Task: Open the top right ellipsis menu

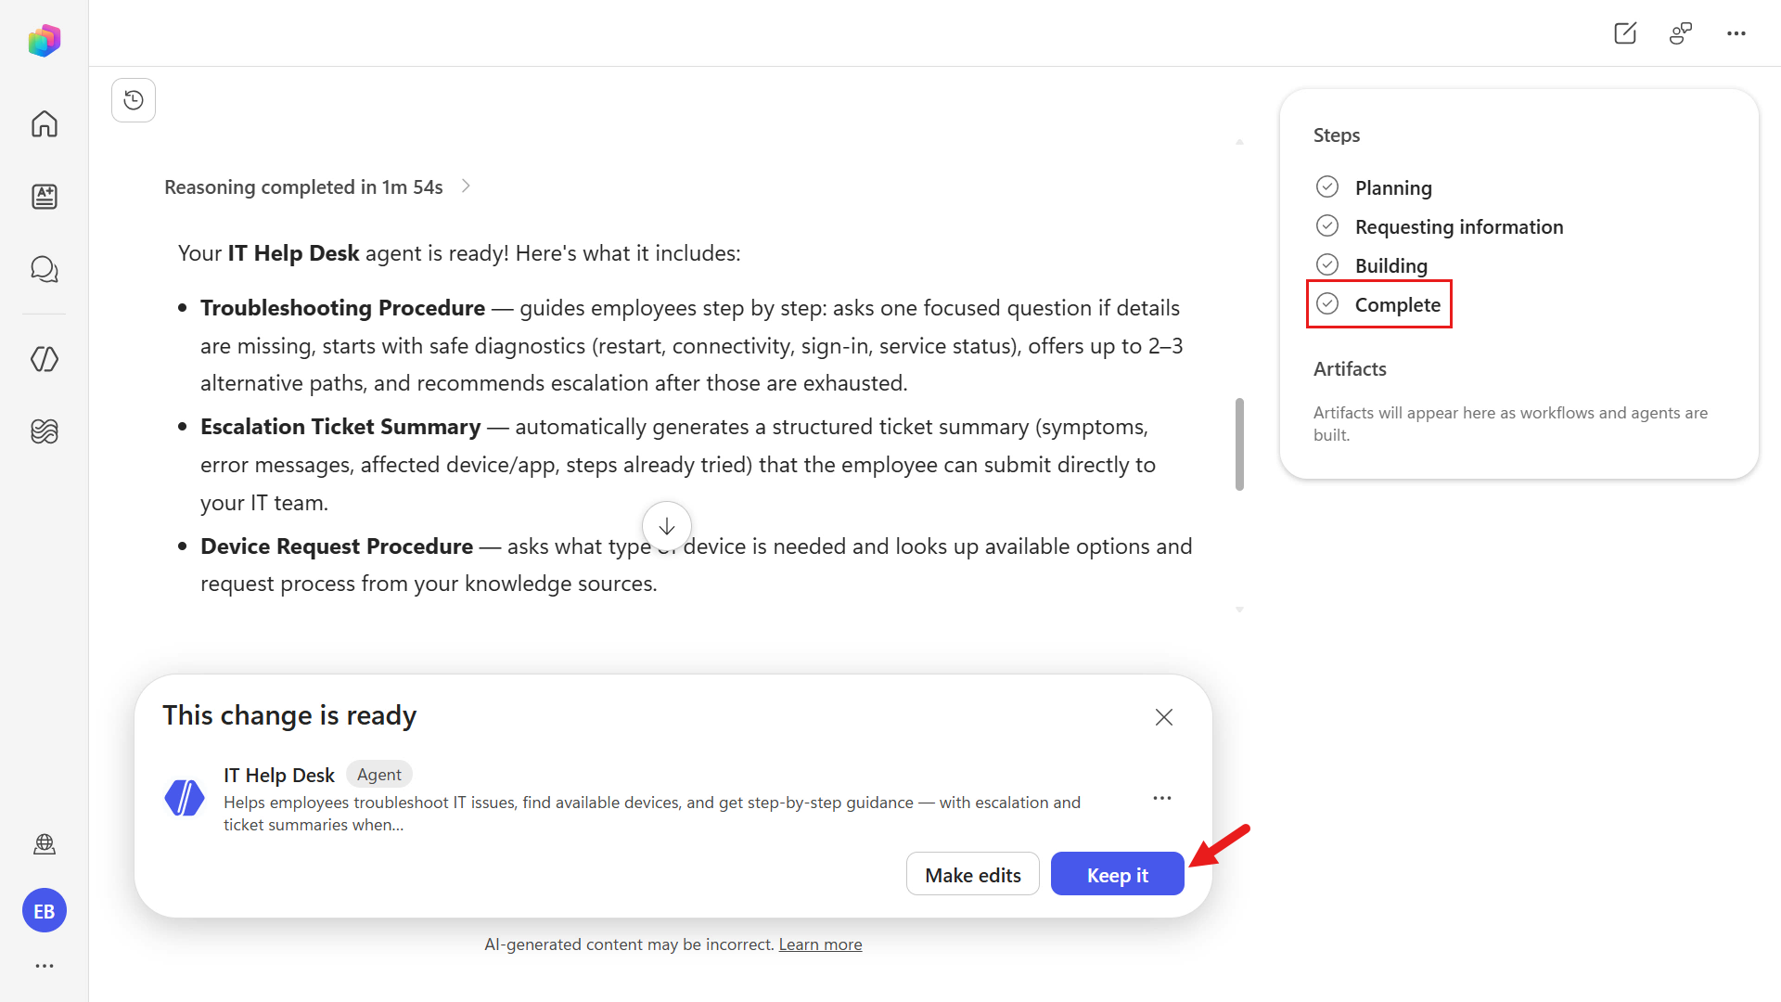Action: (x=1736, y=33)
